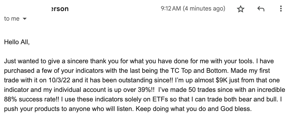Open the three-dot More options menu
The height and width of the screenshot is (120, 289).
click(281, 9)
